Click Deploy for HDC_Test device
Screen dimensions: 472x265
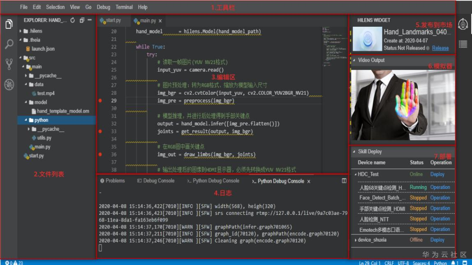(x=437, y=174)
